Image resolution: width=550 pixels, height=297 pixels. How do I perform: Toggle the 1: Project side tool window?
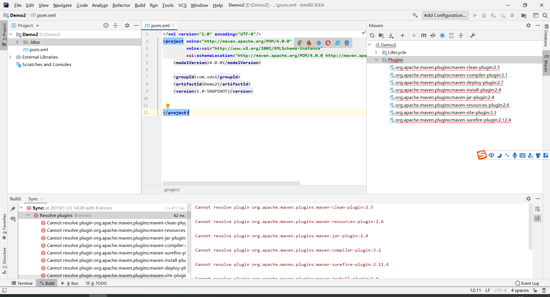[4, 35]
